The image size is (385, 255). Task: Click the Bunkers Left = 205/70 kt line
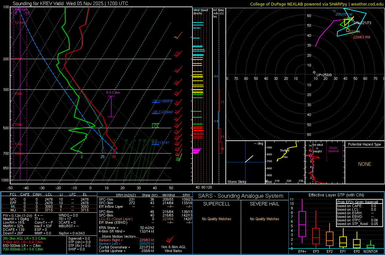[x=127, y=244]
